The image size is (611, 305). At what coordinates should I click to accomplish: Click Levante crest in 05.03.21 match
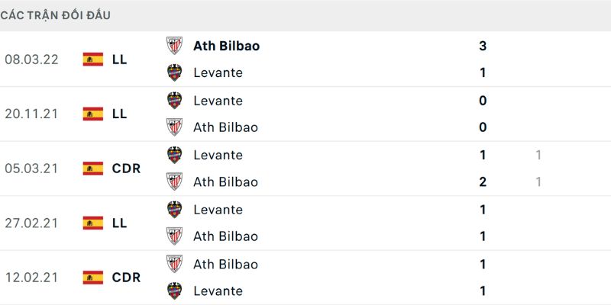[175, 155]
